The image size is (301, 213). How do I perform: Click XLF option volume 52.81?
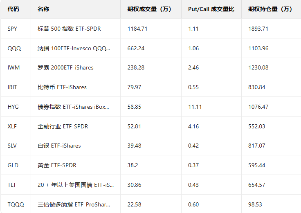click(134, 126)
